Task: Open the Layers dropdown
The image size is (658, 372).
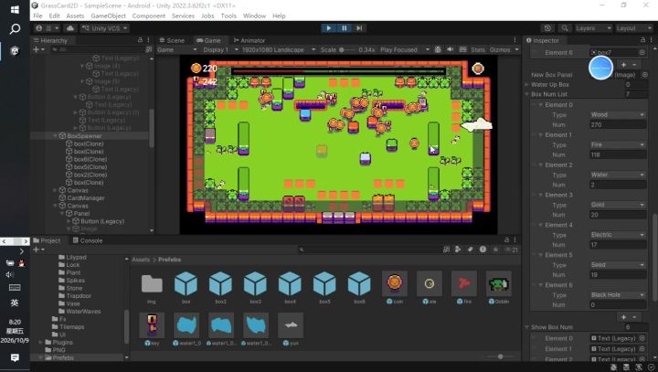Action: coord(592,28)
